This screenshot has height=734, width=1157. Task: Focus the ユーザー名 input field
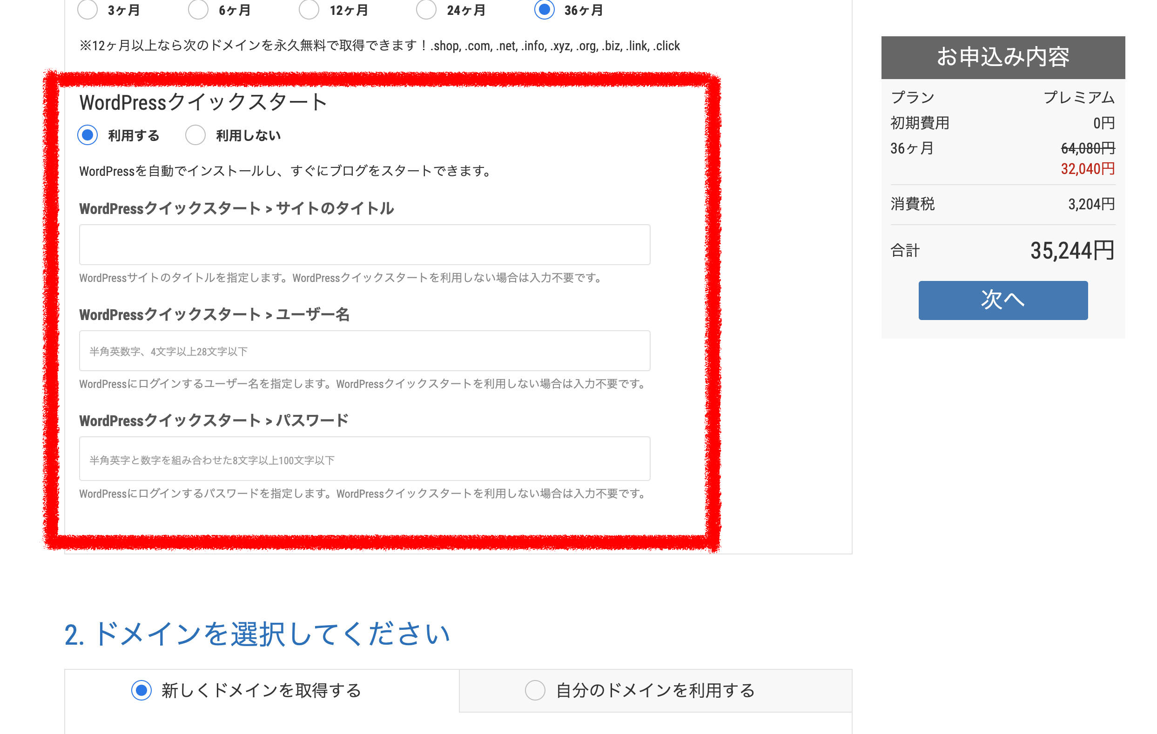coord(364,351)
